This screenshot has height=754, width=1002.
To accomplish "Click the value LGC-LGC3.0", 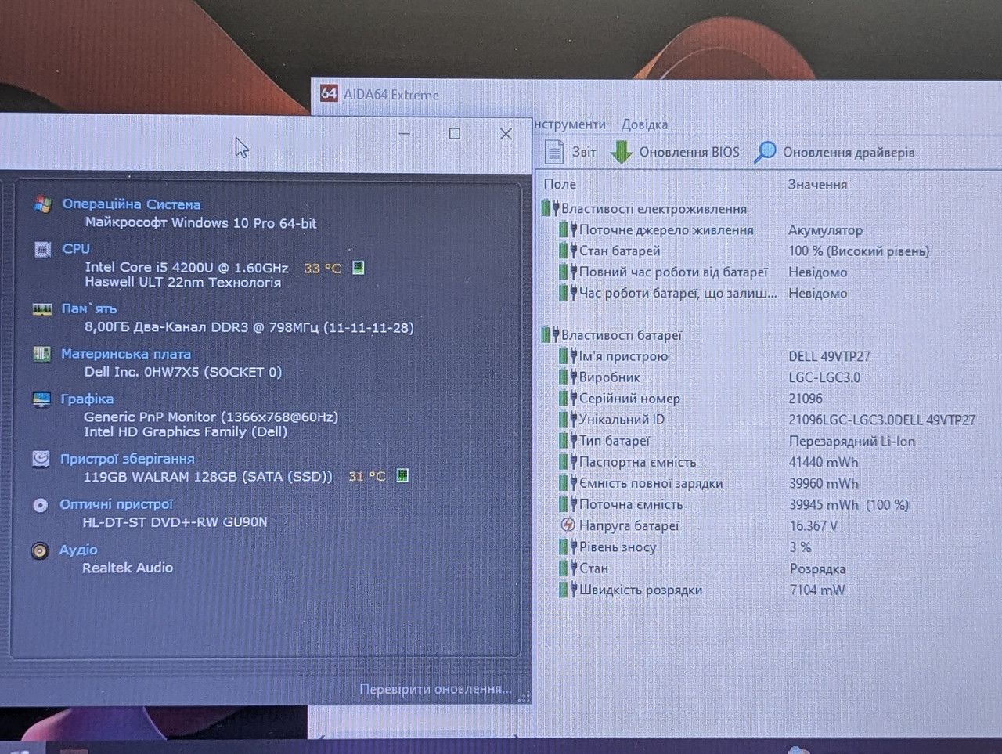I will (x=824, y=377).
